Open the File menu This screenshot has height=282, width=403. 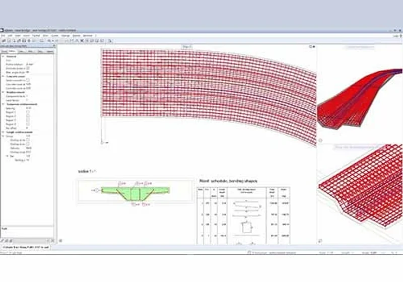(x=3, y=36)
